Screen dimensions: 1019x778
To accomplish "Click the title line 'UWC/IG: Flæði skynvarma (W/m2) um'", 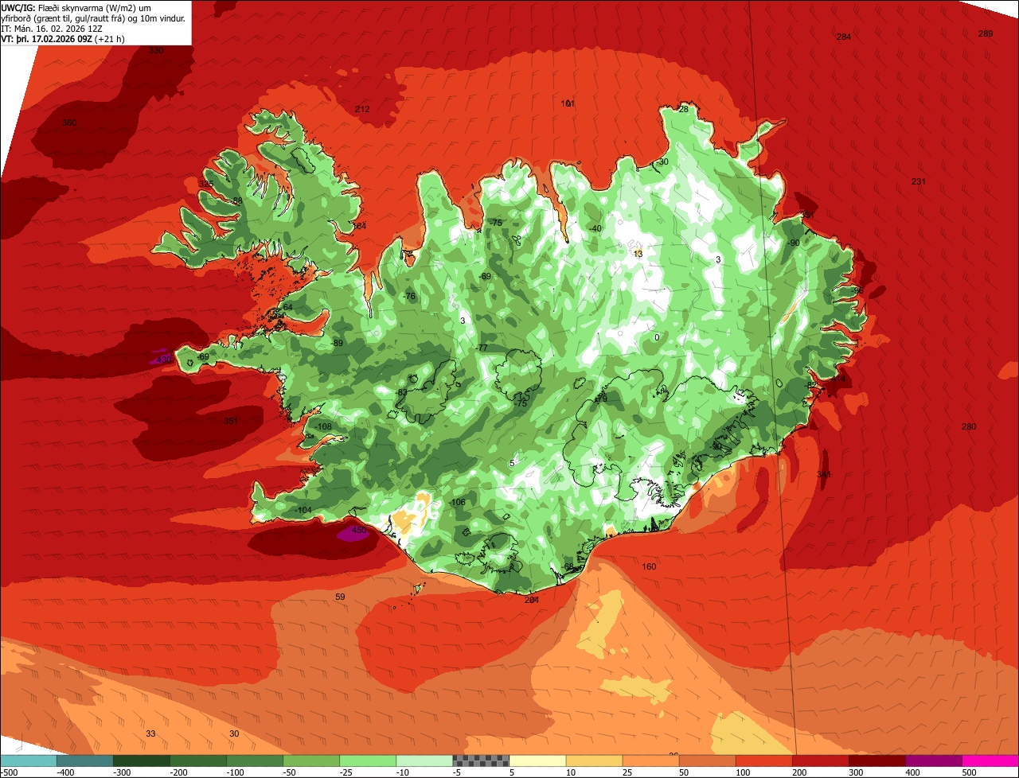I will [76, 7].
